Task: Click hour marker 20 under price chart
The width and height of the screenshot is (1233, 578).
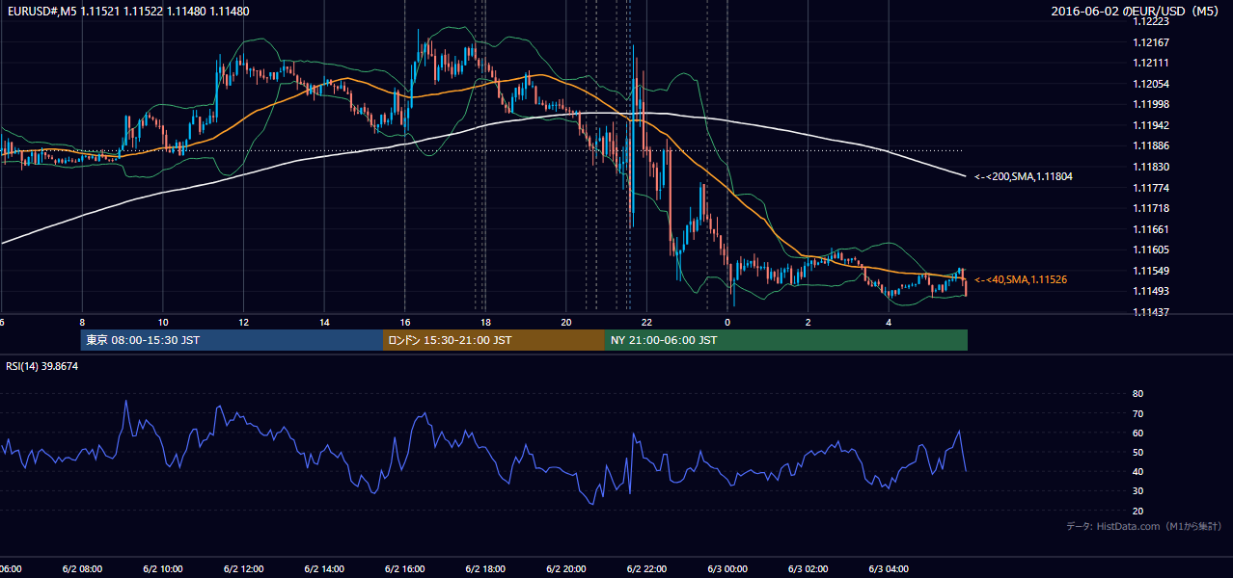Action: click(565, 322)
